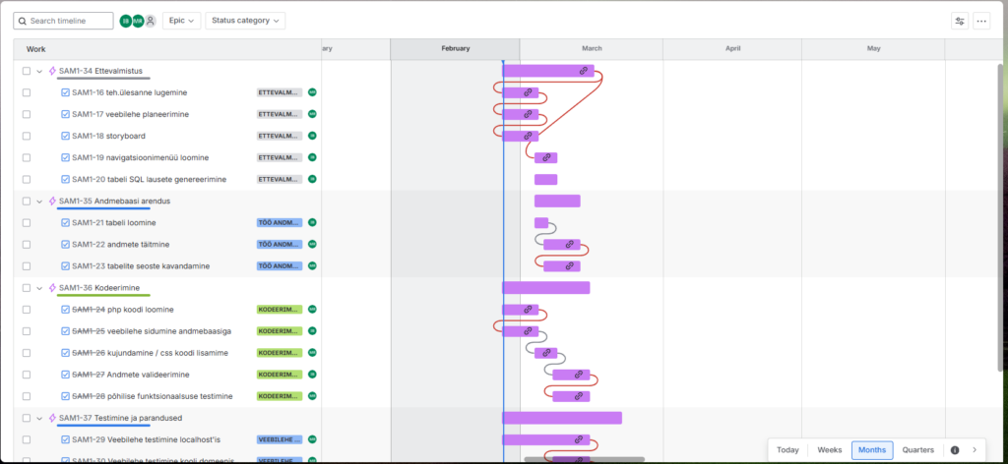Select the checkbox for SAM1-36 Kodeerimine epic

point(27,288)
